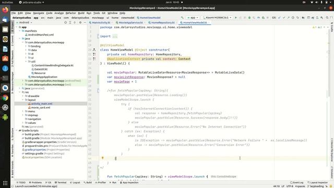Toggle the Commit tool window side tab
Image resolution: width=334 pixels, height=188 pixels.
pos(13,41)
